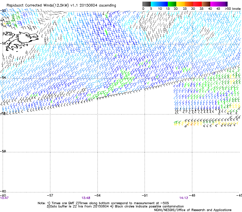
Task: Click the -51 longitude axis label
Action: coord(145,195)
